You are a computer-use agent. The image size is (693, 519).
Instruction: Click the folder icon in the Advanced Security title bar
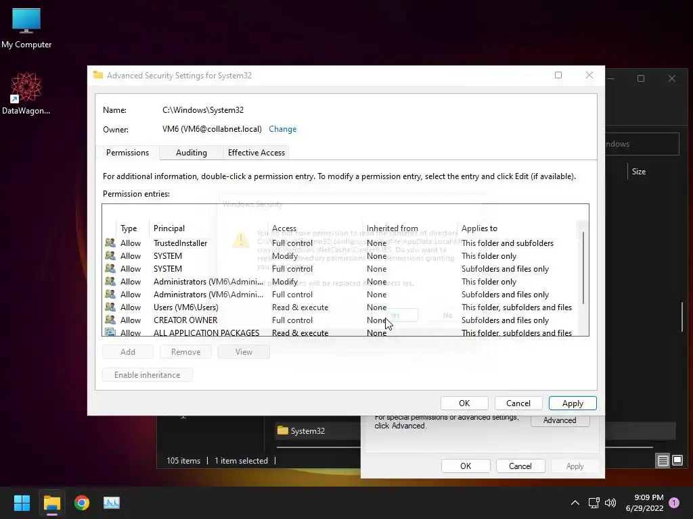coord(98,75)
